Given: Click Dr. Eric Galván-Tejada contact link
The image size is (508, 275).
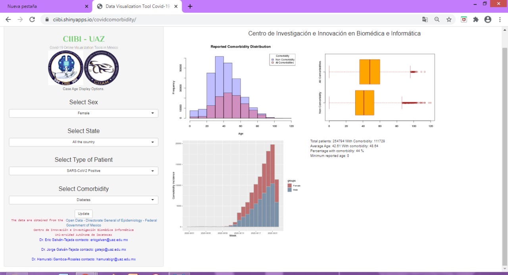Looking at the screenshot, I should [84, 240].
